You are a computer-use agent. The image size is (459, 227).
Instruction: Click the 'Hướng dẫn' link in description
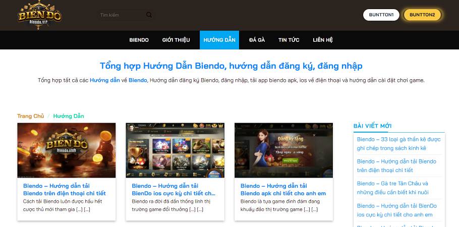coord(105,80)
